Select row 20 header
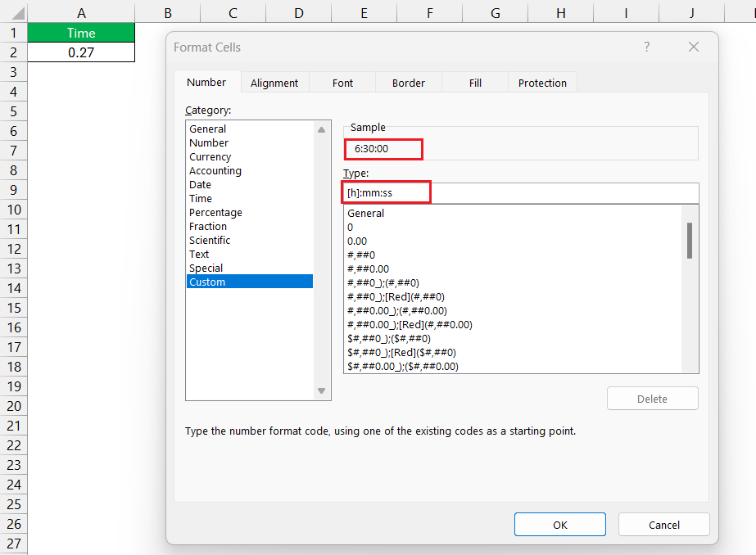The image size is (756, 555). tap(13, 406)
